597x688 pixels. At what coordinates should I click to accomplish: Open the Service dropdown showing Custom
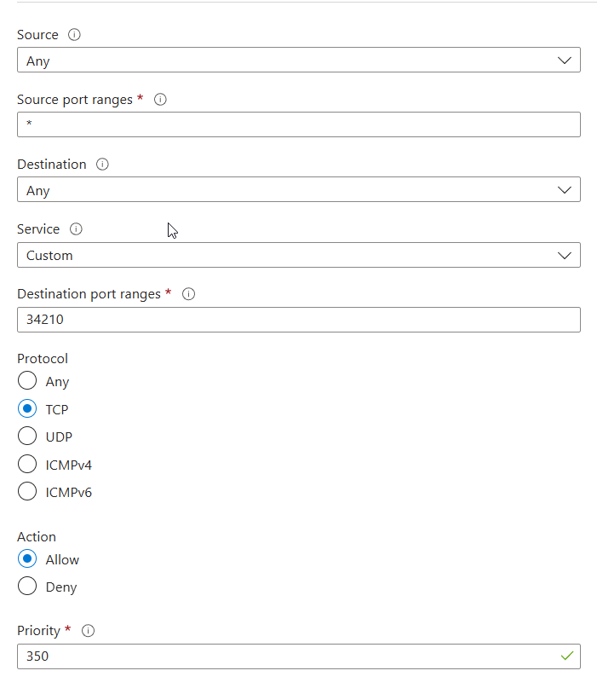point(298,255)
